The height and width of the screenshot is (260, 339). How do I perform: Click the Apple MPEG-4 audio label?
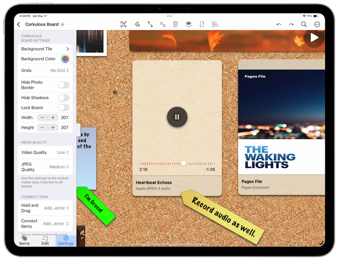[x=153, y=188]
